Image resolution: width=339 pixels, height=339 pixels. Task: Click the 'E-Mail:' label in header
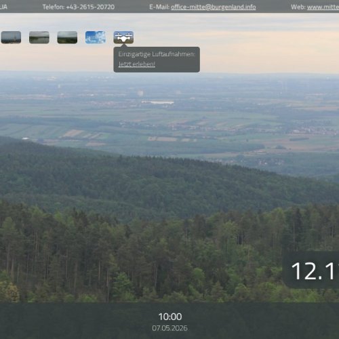(x=159, y=7)
